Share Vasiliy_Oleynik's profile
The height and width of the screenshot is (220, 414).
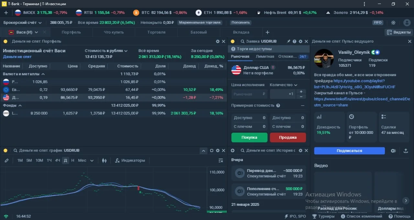[406, 151]
